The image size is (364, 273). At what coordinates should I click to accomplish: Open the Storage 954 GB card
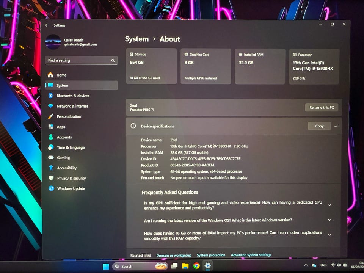(x=151, y=66)
